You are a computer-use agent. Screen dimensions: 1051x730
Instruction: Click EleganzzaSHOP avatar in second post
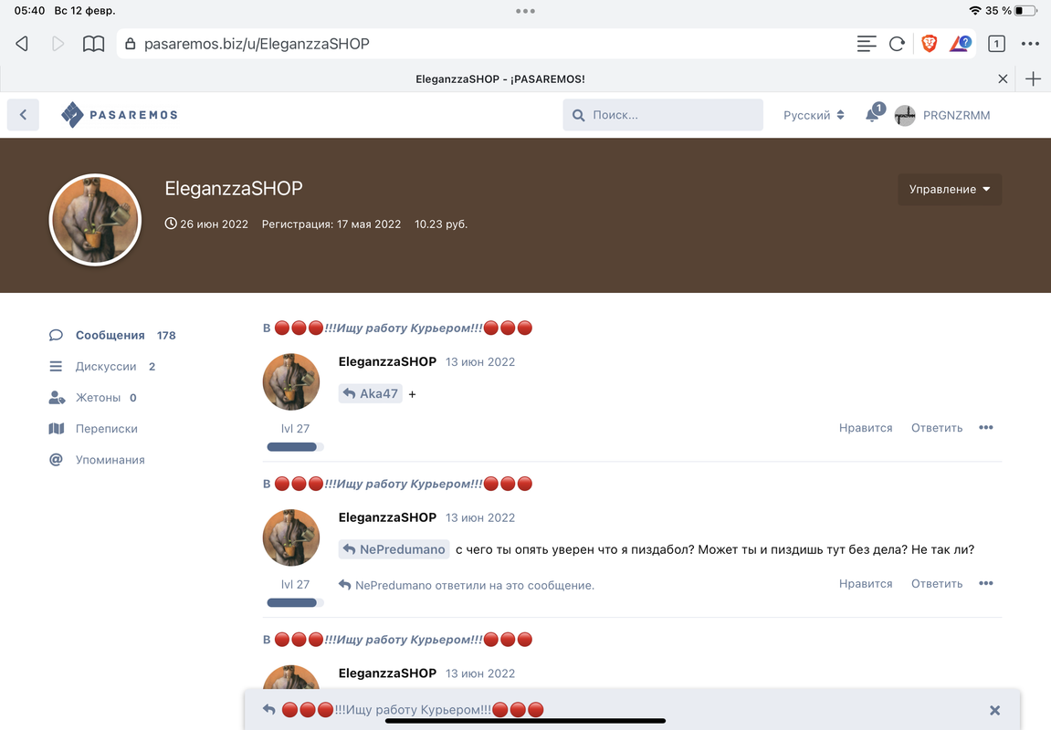coord(291,537)
